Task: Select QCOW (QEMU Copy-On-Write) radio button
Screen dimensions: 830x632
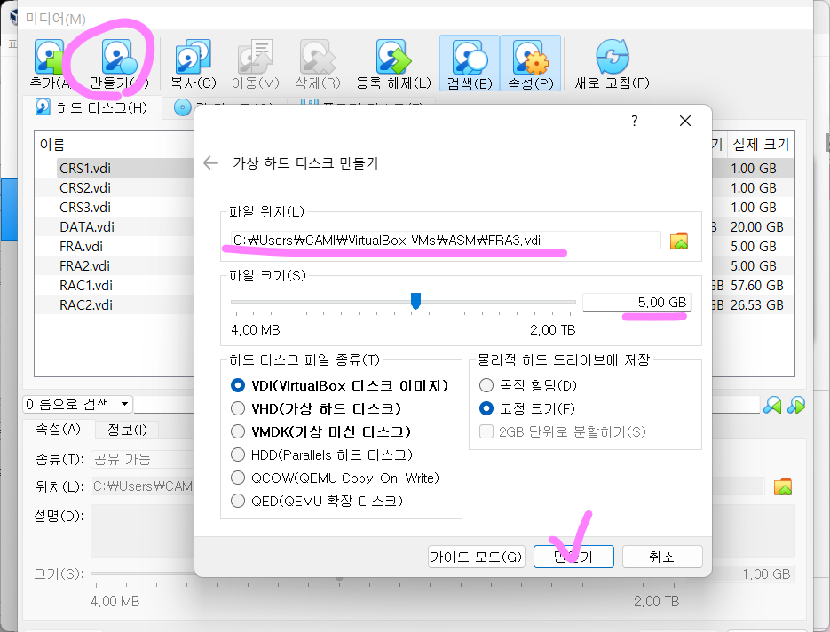Action: pos(238,478)
